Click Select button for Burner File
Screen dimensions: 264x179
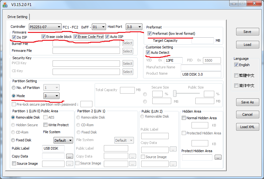pyautogui.click(x=128, y=43)
